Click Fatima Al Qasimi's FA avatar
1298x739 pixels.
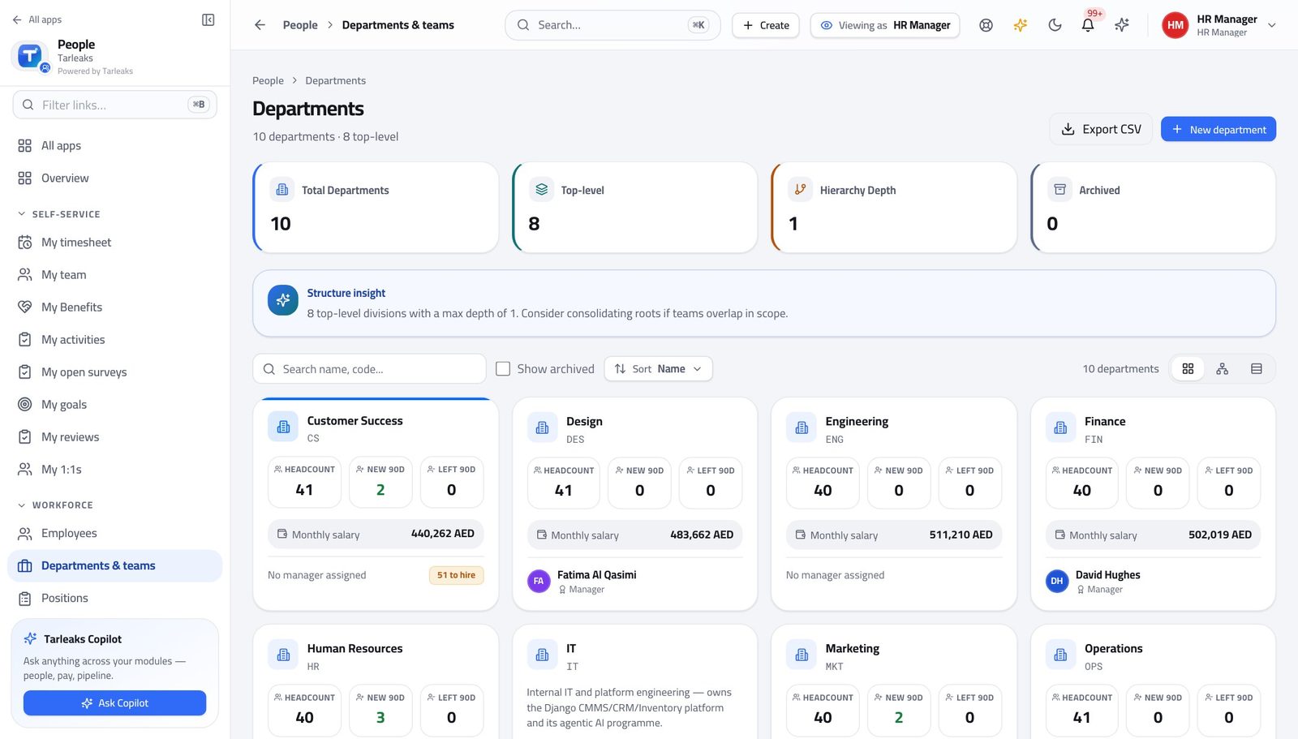pos(539,581)
